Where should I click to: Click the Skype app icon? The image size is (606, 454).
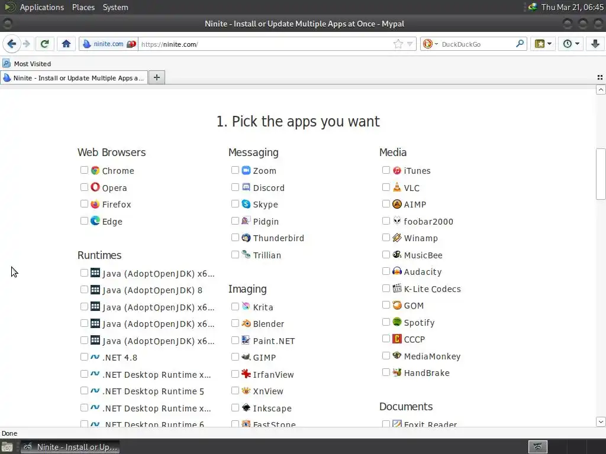246,204
